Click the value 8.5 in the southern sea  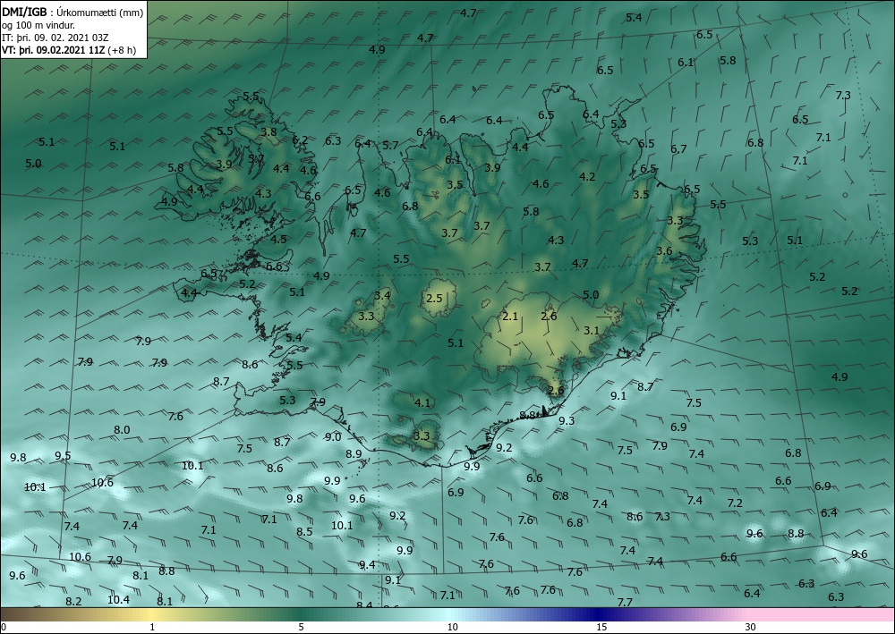pyautogui.click(x=304, y=531)
